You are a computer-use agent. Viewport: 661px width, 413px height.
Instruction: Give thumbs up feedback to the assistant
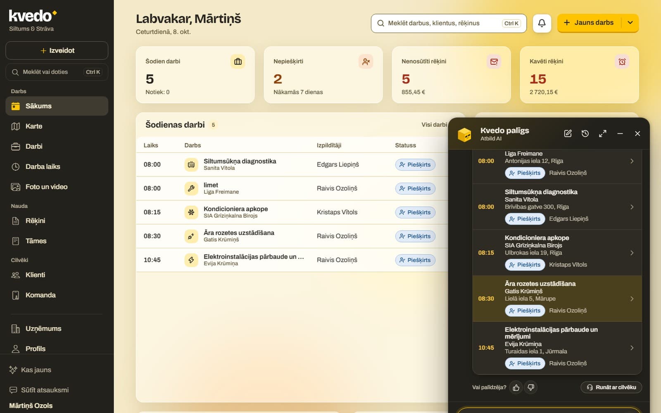[x=516, y=387]
